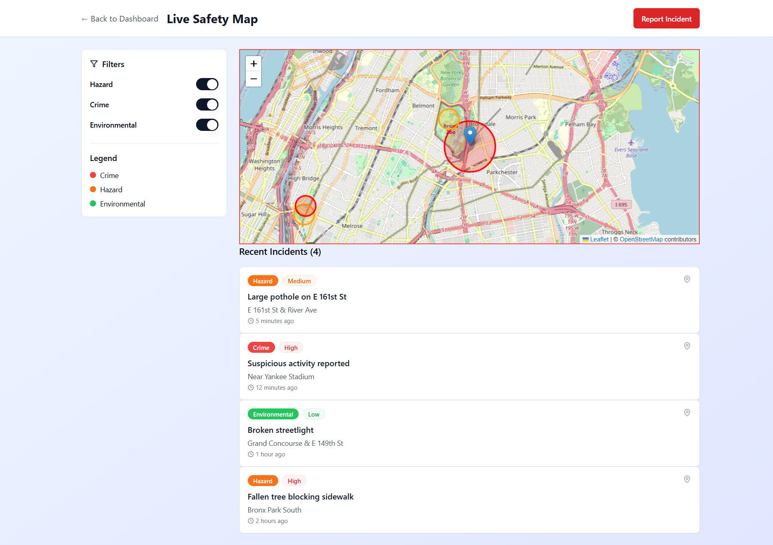
Task: Click the Low severity badge
Action: pos(314,414)
